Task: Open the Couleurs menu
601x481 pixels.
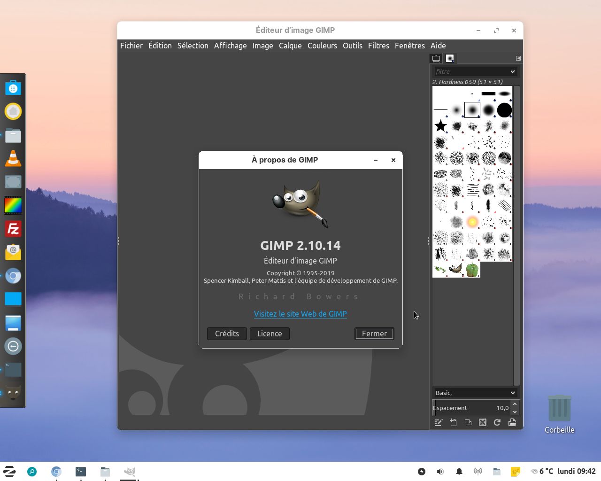Action: pos(322,46)
